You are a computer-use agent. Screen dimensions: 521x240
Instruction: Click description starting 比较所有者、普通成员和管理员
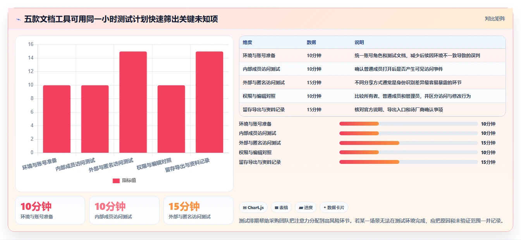point(413,96)
